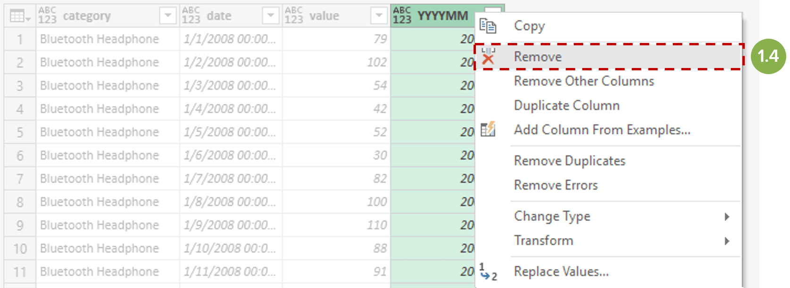The width and height of the screenshot is (790, 288).
Task: Click value cell 110
Action: tap(336, 225)
